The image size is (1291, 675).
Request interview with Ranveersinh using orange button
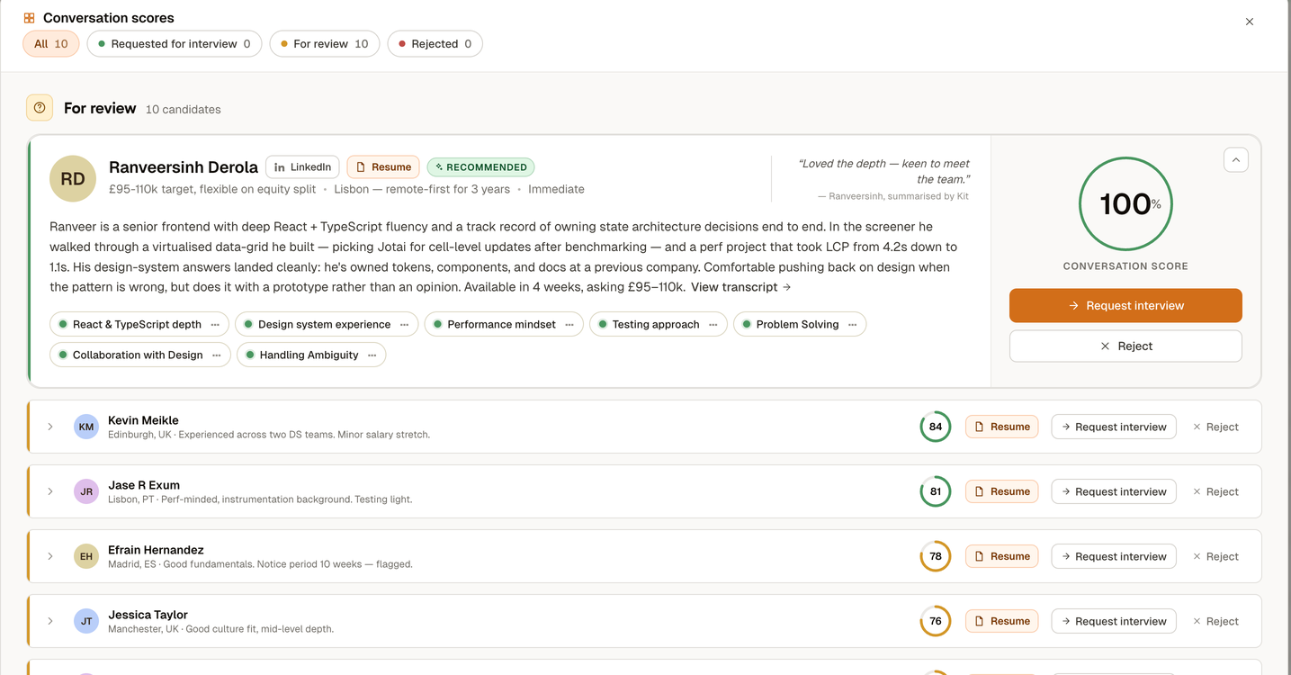coord(1125,305)
